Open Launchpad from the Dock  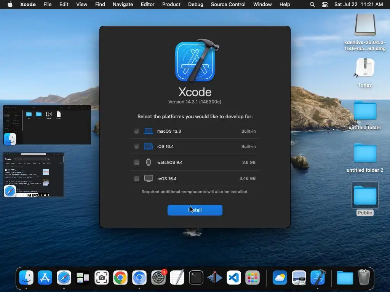(253, 277)
